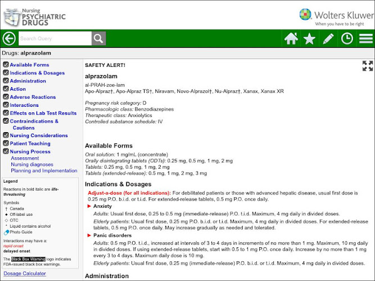
Task: Open the hamburger menu icon
Action: 366,39
